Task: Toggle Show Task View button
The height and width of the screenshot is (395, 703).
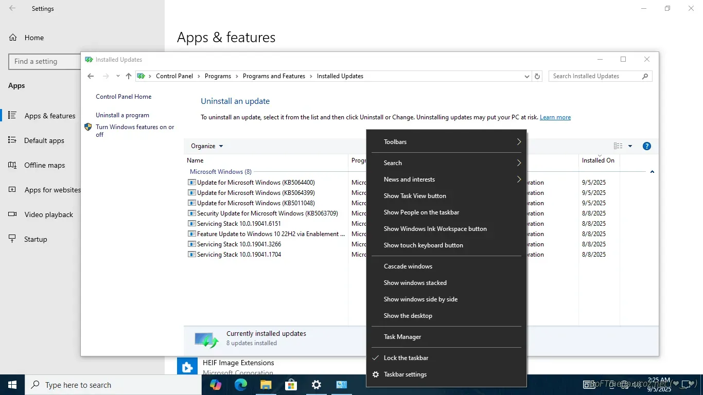Action: 415,196
